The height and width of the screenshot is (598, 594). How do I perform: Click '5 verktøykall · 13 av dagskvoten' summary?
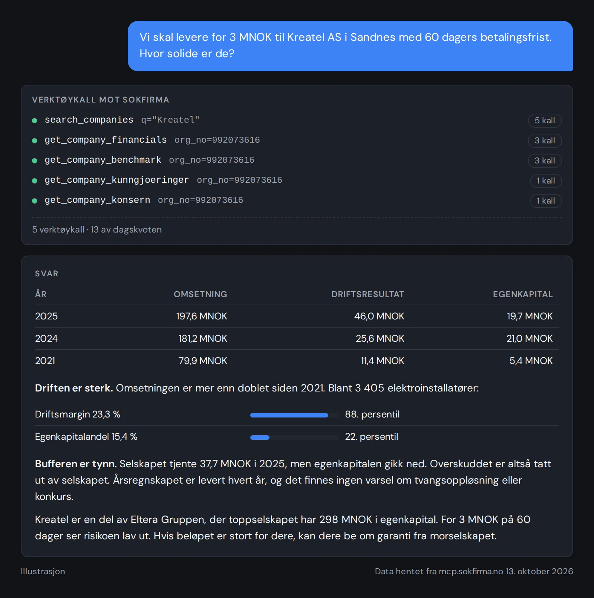click(97, 230)
